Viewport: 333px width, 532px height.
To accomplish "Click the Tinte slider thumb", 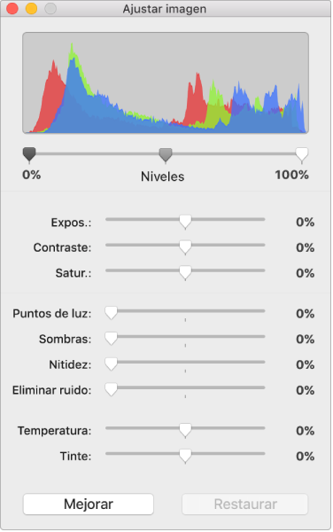I will click(x=185, y=456).
